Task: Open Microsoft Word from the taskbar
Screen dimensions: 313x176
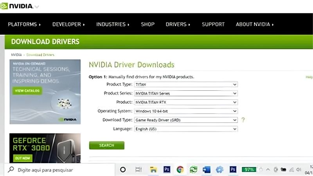Action: click(207, 170)
